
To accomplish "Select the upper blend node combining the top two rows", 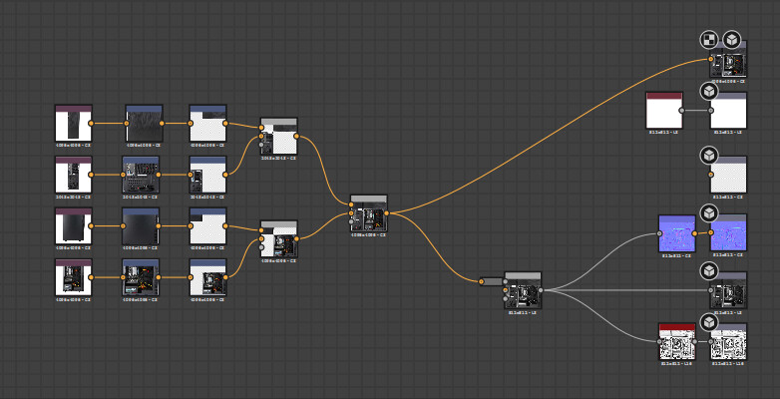I will tap(278, 136).
